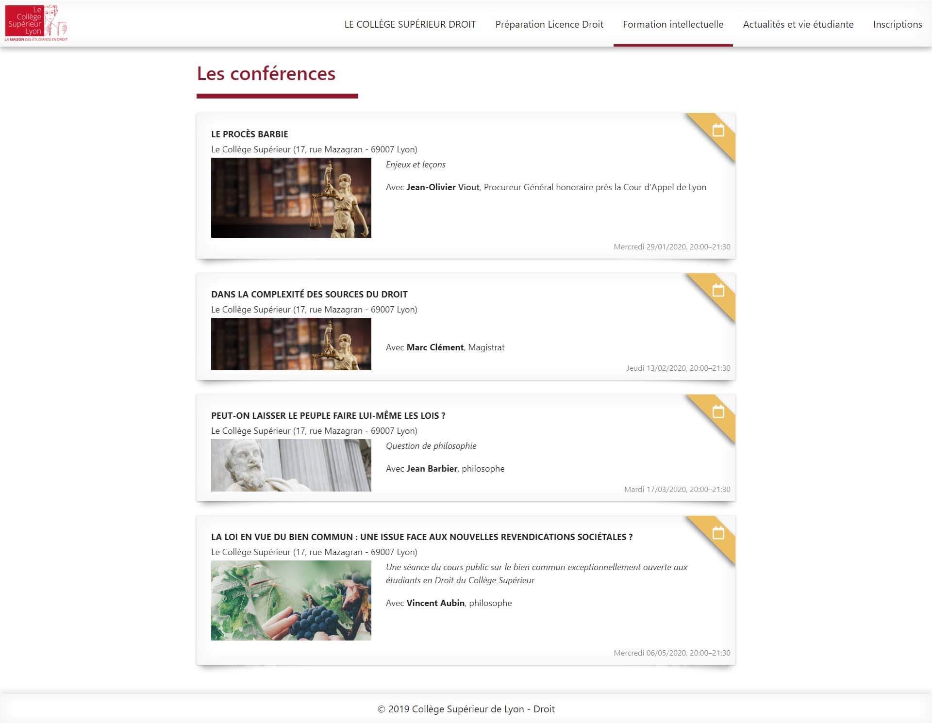
Task: Click speaker name Marc Clément
Action: pyautogui.click(x=435, y=347)
